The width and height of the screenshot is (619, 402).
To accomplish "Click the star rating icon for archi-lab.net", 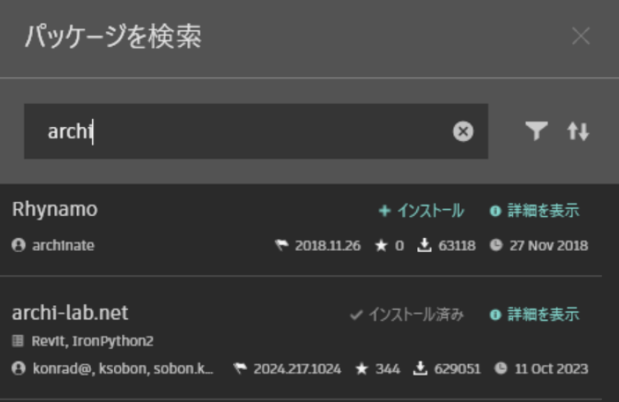I will click(x=361, y=368).
